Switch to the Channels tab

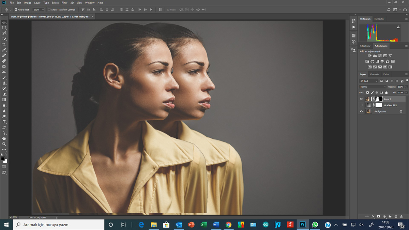pos(374,74)
